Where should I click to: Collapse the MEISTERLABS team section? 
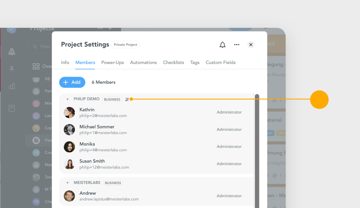[67, 183]
